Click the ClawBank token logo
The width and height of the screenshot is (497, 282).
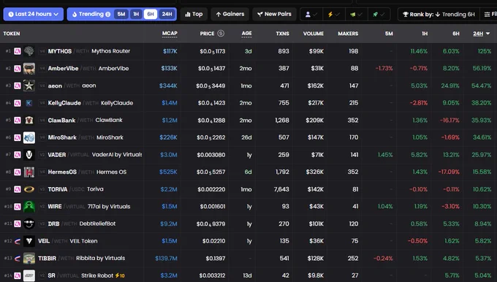[x=29, y=120]
